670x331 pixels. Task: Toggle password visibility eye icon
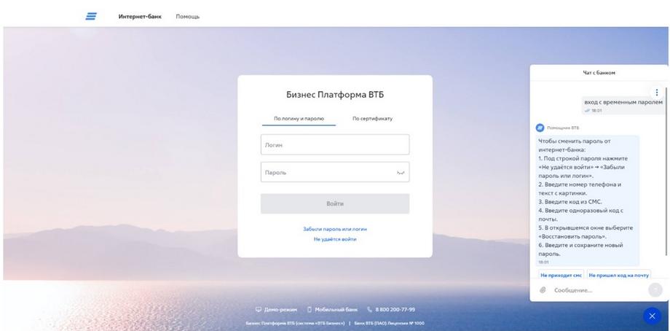pos(401,172)
